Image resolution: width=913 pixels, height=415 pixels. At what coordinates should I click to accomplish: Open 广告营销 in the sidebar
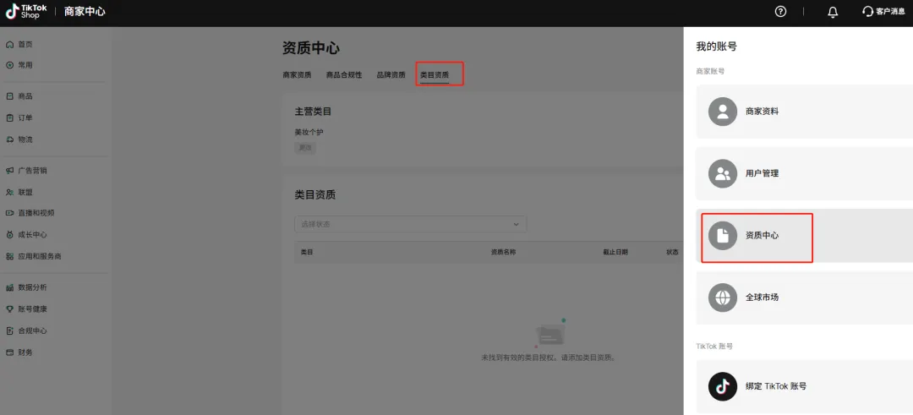[x=32, y=171]
